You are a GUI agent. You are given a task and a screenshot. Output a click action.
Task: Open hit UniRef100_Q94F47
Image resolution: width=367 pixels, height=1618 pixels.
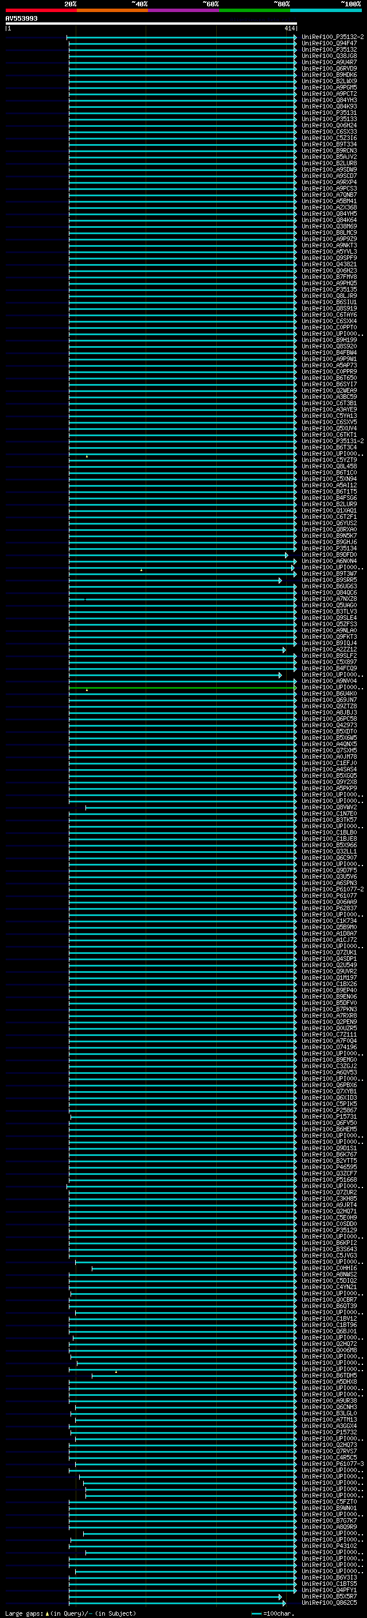click(329, 44)
